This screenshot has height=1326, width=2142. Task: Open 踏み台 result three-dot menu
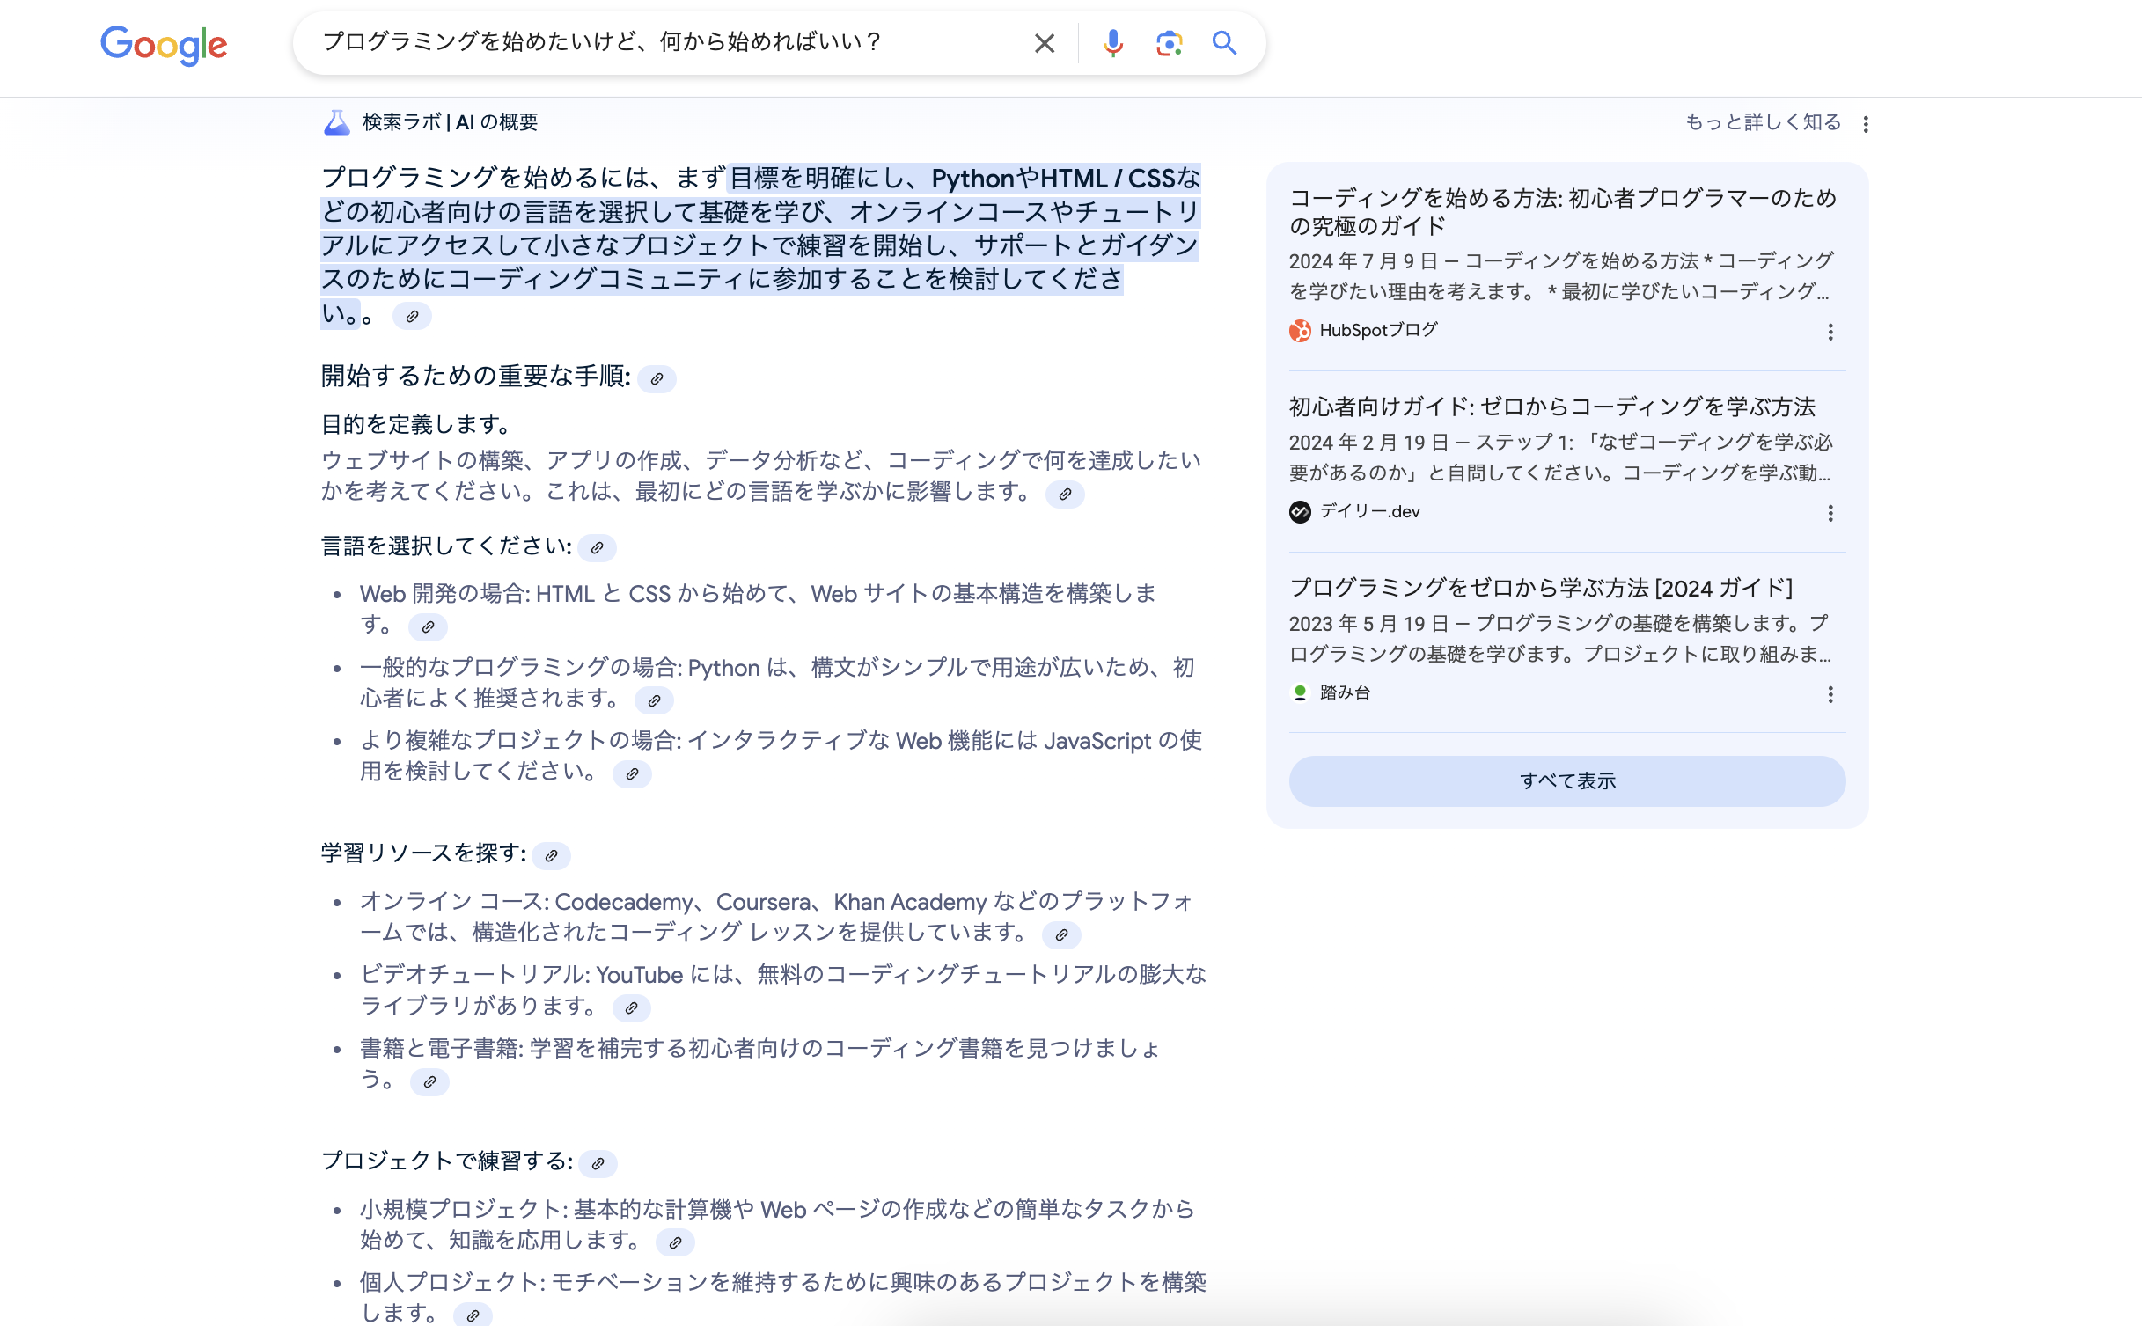1830,694
